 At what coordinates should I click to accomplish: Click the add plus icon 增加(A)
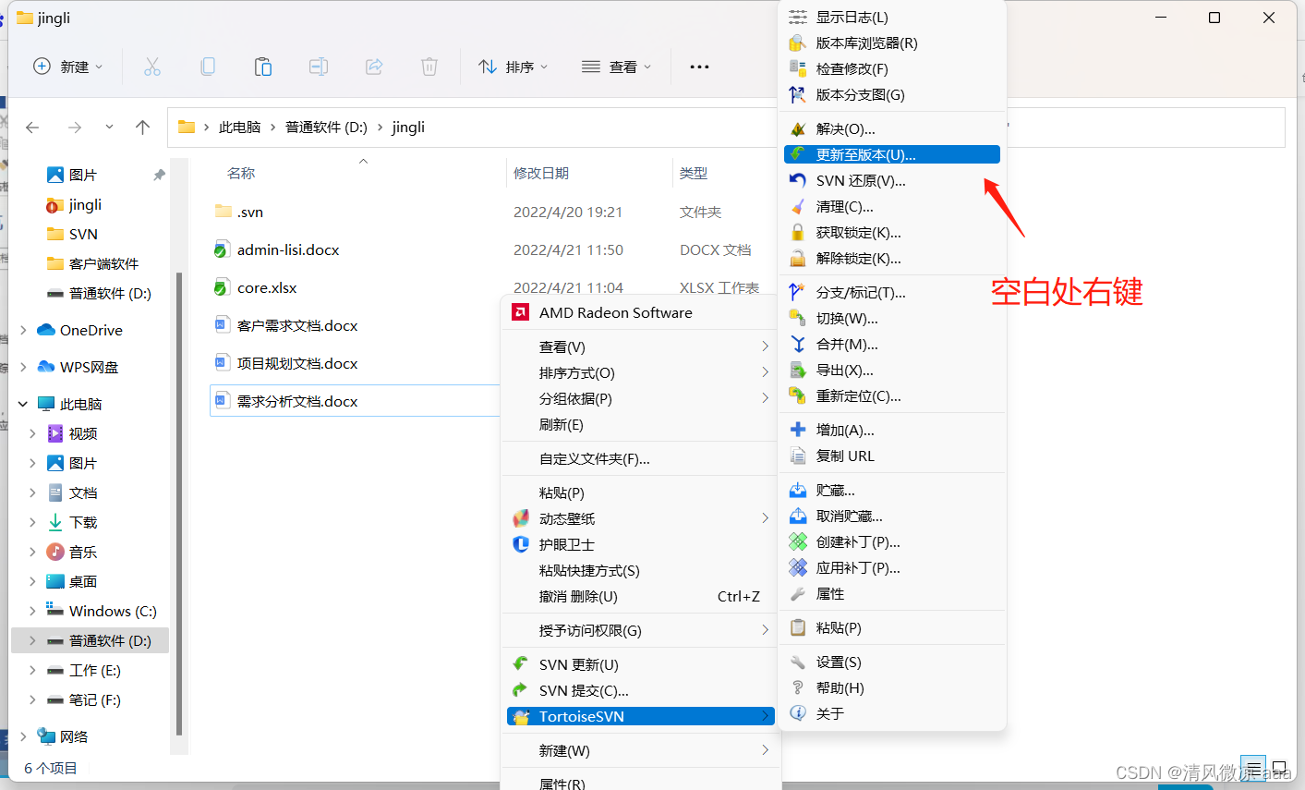(798, 431)
